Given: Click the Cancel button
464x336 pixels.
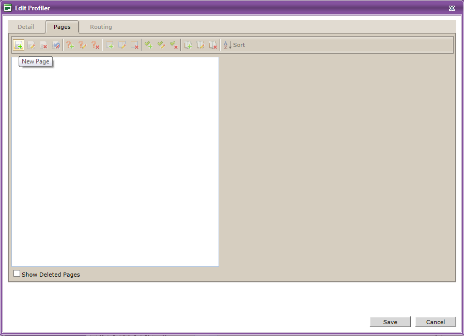Looking at the screenshot, I should pos(435,322).
